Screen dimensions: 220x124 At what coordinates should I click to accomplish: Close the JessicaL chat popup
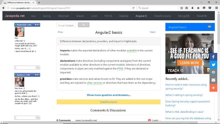[39, 75]
